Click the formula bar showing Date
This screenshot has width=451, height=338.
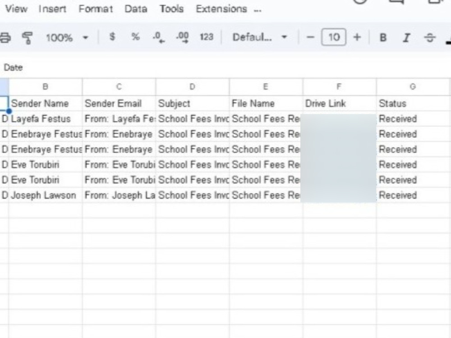(225, 68)
